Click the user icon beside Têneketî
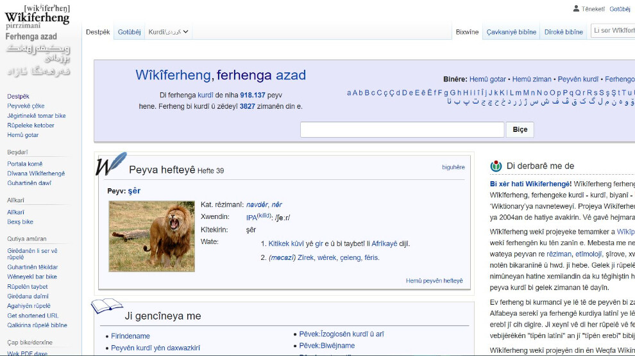The width and height of the screenshot is (635, 356). pos(576,8)
